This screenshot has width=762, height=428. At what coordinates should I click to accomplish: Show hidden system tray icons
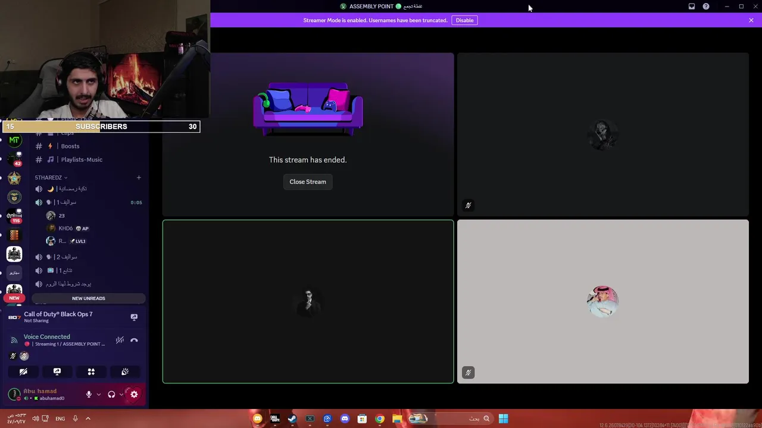click(x=88, y=418)
